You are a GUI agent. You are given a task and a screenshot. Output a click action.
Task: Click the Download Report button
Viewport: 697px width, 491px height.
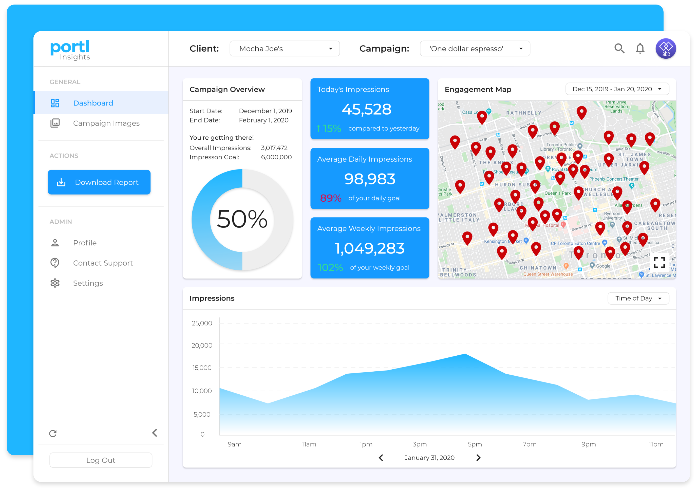tap(99, 182)
